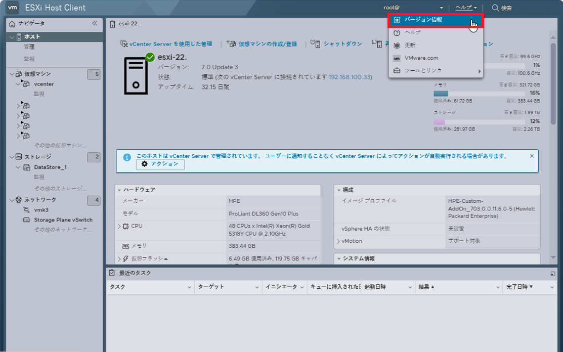Expand the vMotion configuration row
Screen dimensions: 563x352
click(338, 241)
